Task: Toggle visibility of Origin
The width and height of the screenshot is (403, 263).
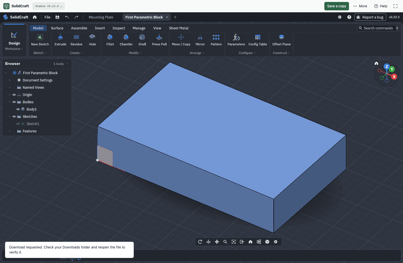Action: pos(14,95)
